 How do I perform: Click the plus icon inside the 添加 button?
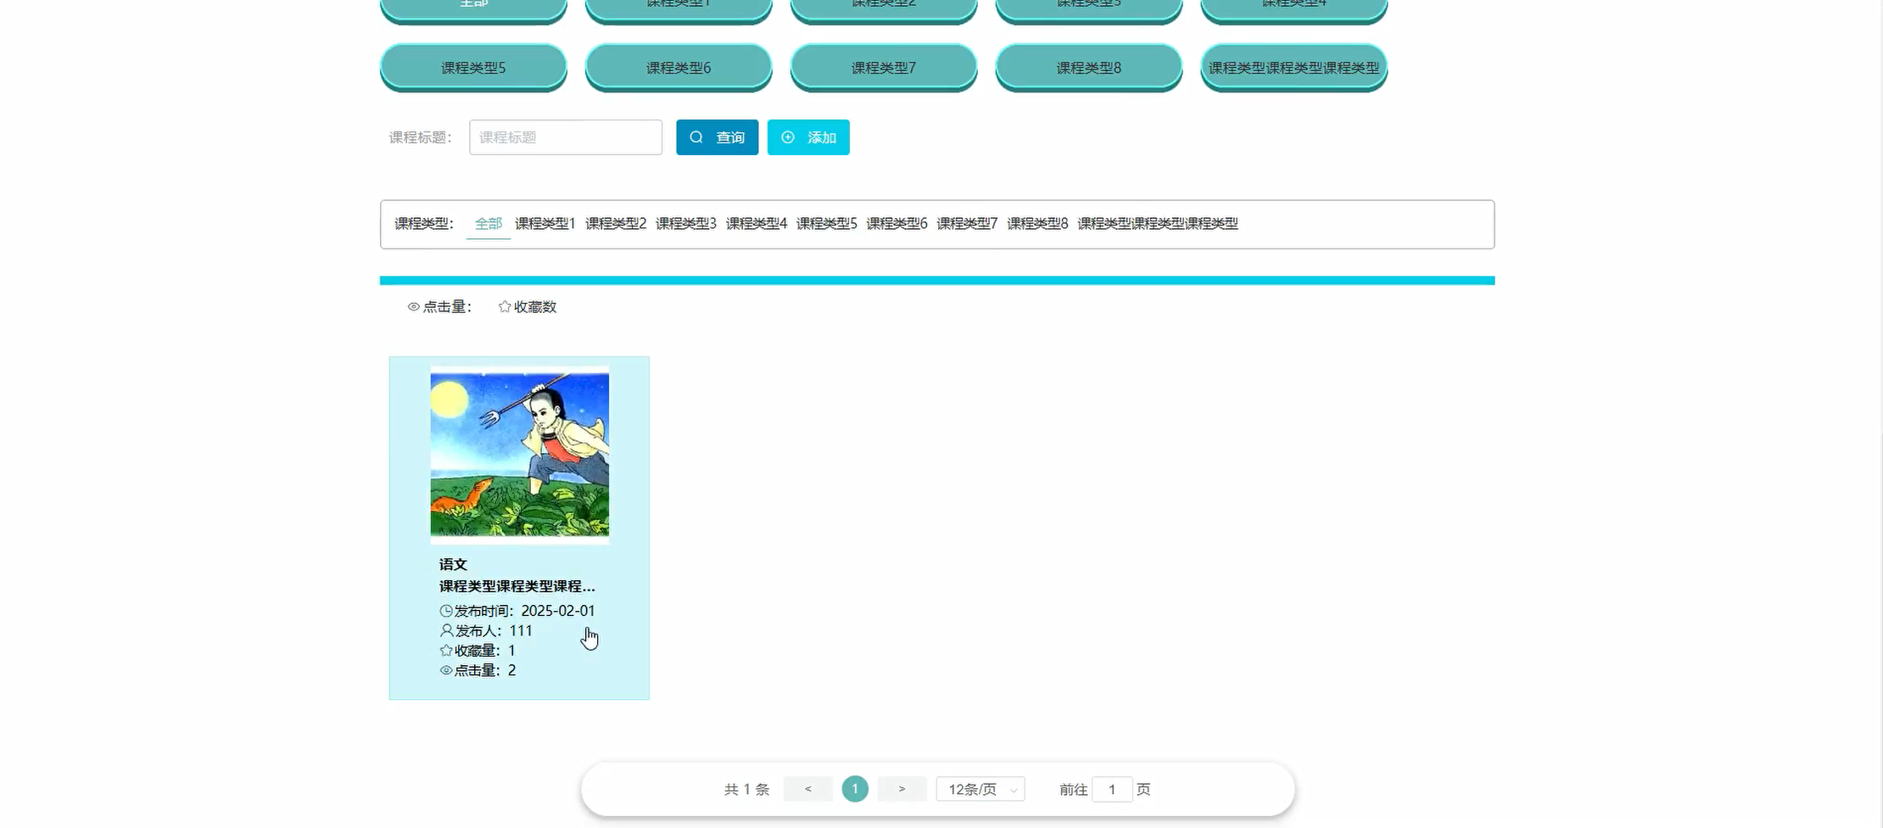pos(788,137)
